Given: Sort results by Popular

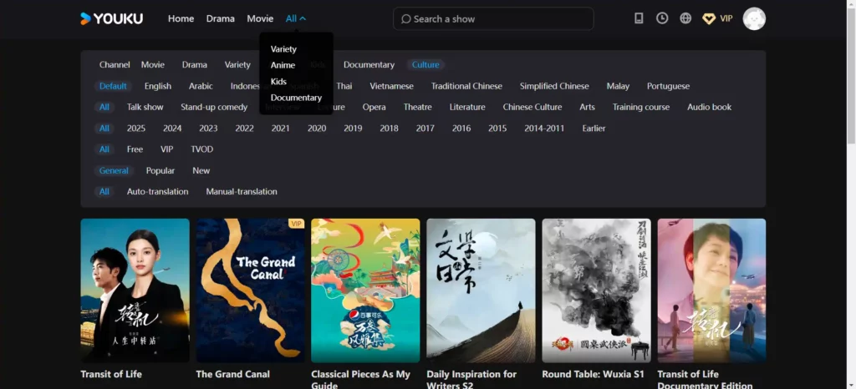Looking at the screenshot, I should (160, 170).
